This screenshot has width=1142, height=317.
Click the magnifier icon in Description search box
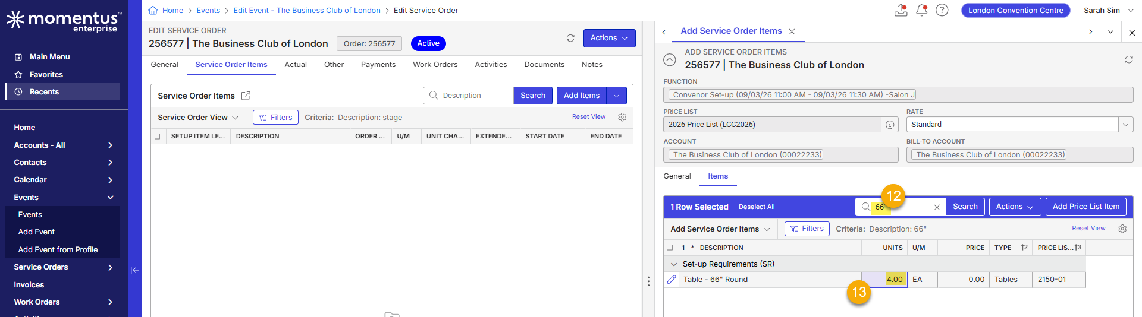[x=434, y=96]
